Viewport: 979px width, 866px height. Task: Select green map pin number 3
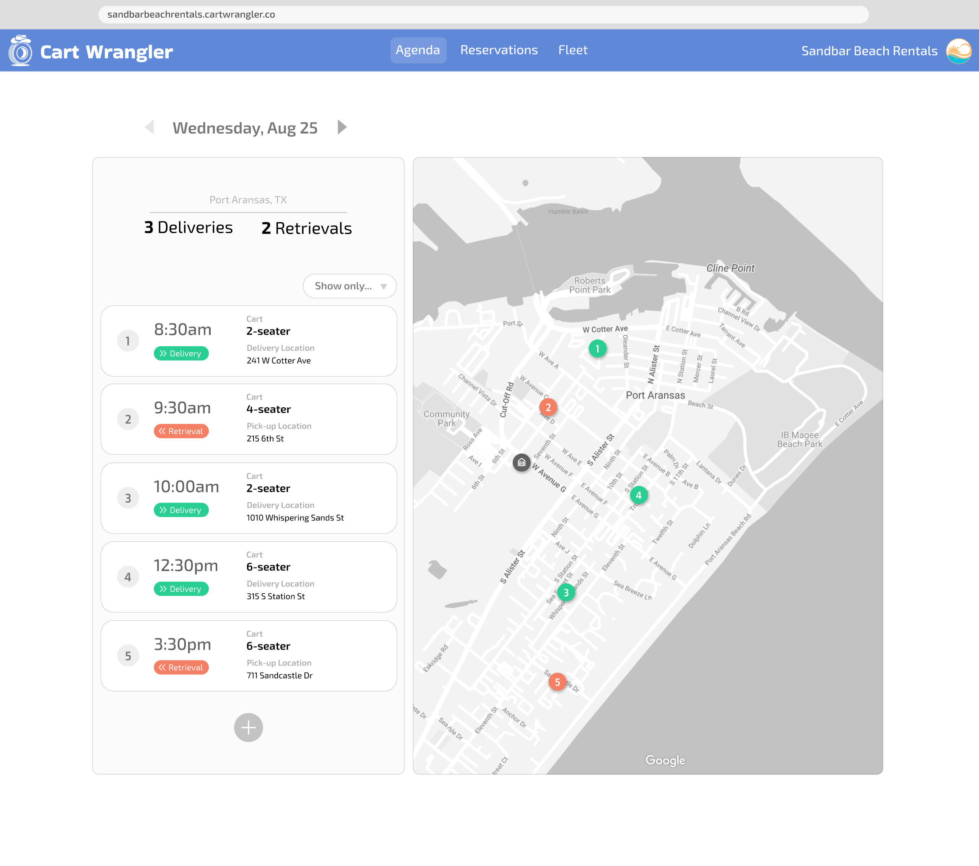point(566,593)
